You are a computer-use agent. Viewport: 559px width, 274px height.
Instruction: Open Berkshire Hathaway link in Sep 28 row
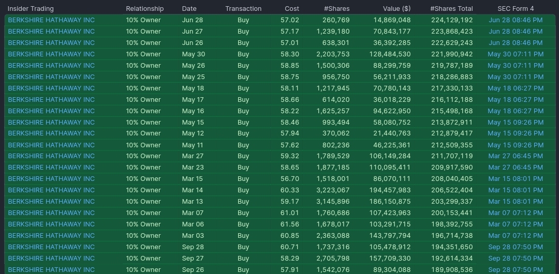[x=51, y=247]
